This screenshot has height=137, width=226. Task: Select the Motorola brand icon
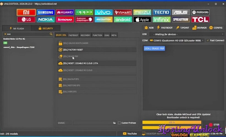[200, 12]
